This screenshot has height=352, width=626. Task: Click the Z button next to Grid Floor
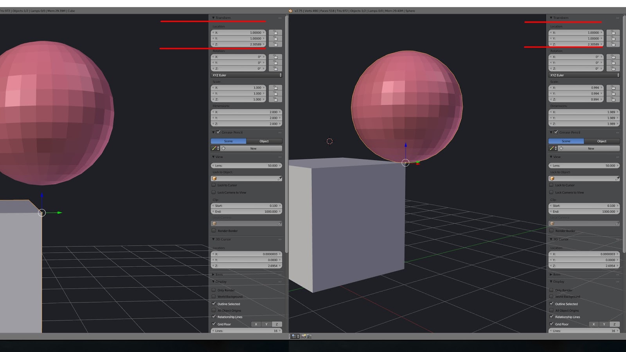coord(277,324)
